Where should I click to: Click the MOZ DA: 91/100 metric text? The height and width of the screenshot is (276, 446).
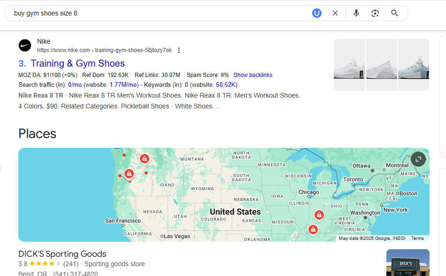click(48, 75)
